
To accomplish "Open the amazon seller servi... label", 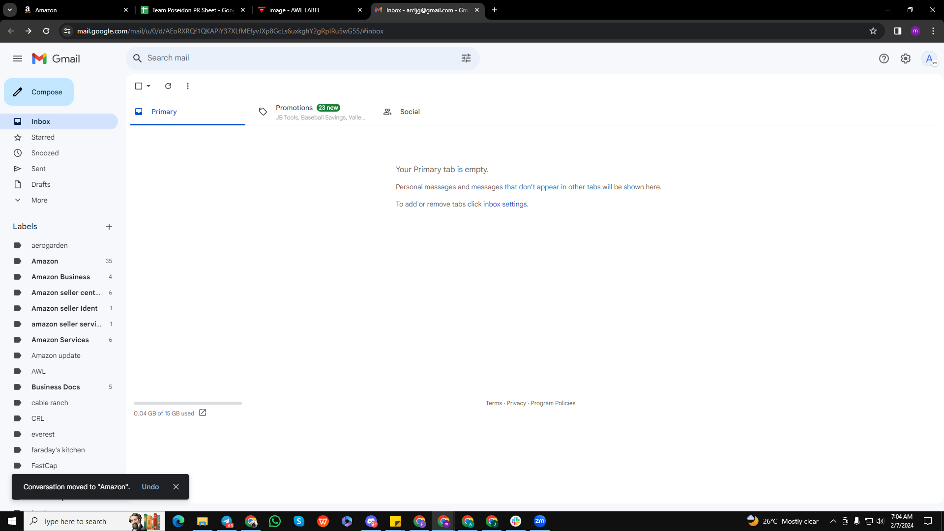I will (59, 324).
